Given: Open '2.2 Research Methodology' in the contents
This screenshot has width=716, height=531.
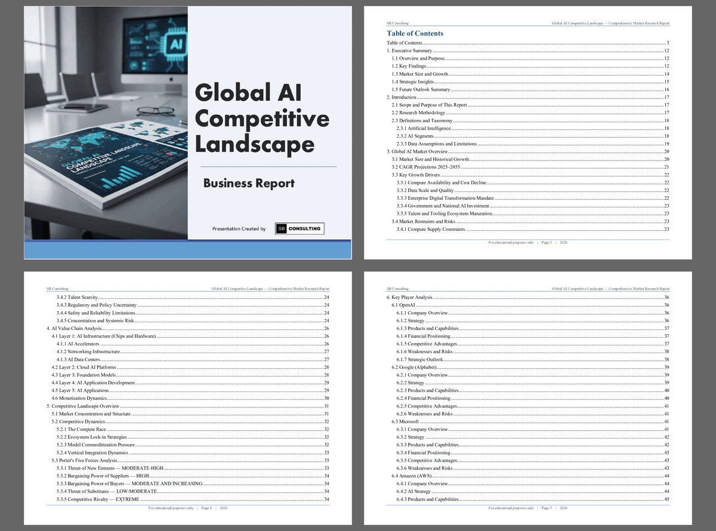Looking at the screenshot, I should click(418, 113).
